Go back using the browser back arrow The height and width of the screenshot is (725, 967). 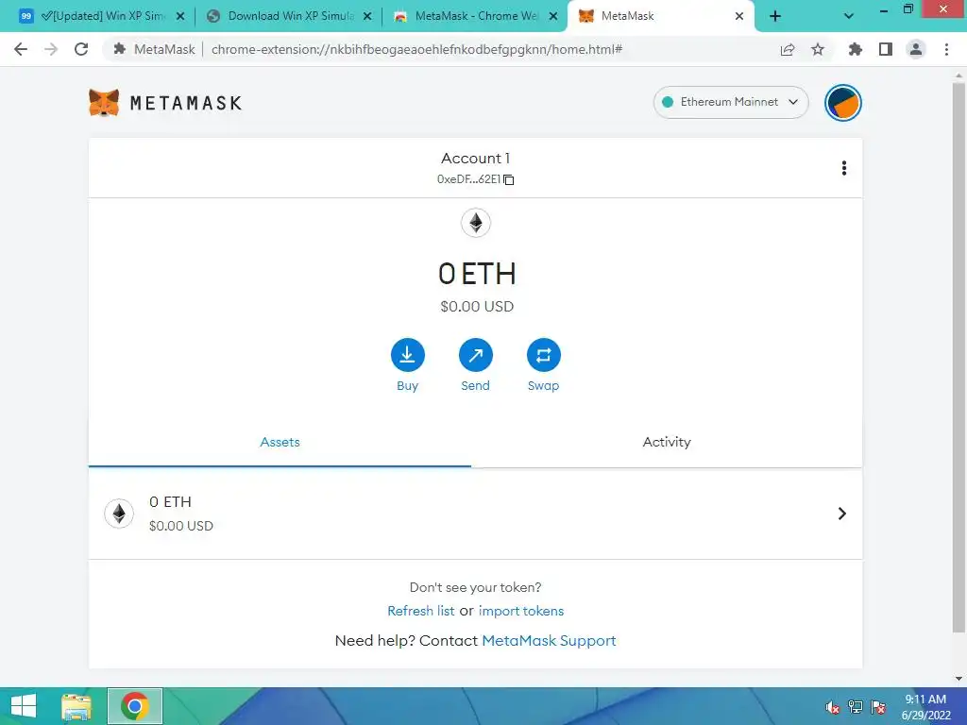(x=21, y=49)
